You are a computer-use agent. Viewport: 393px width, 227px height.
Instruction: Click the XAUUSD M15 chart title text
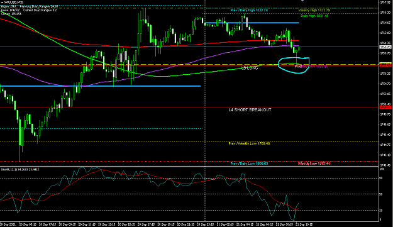pyautogui.click(x=14, y=3)
